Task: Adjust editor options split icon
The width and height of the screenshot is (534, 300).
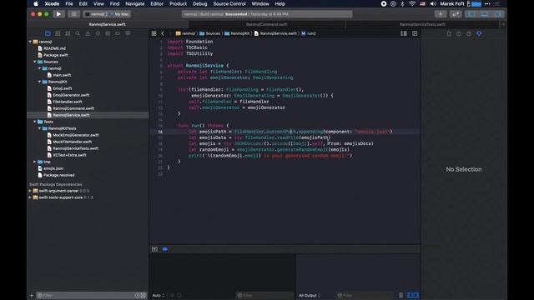Action: click(404, 33)
